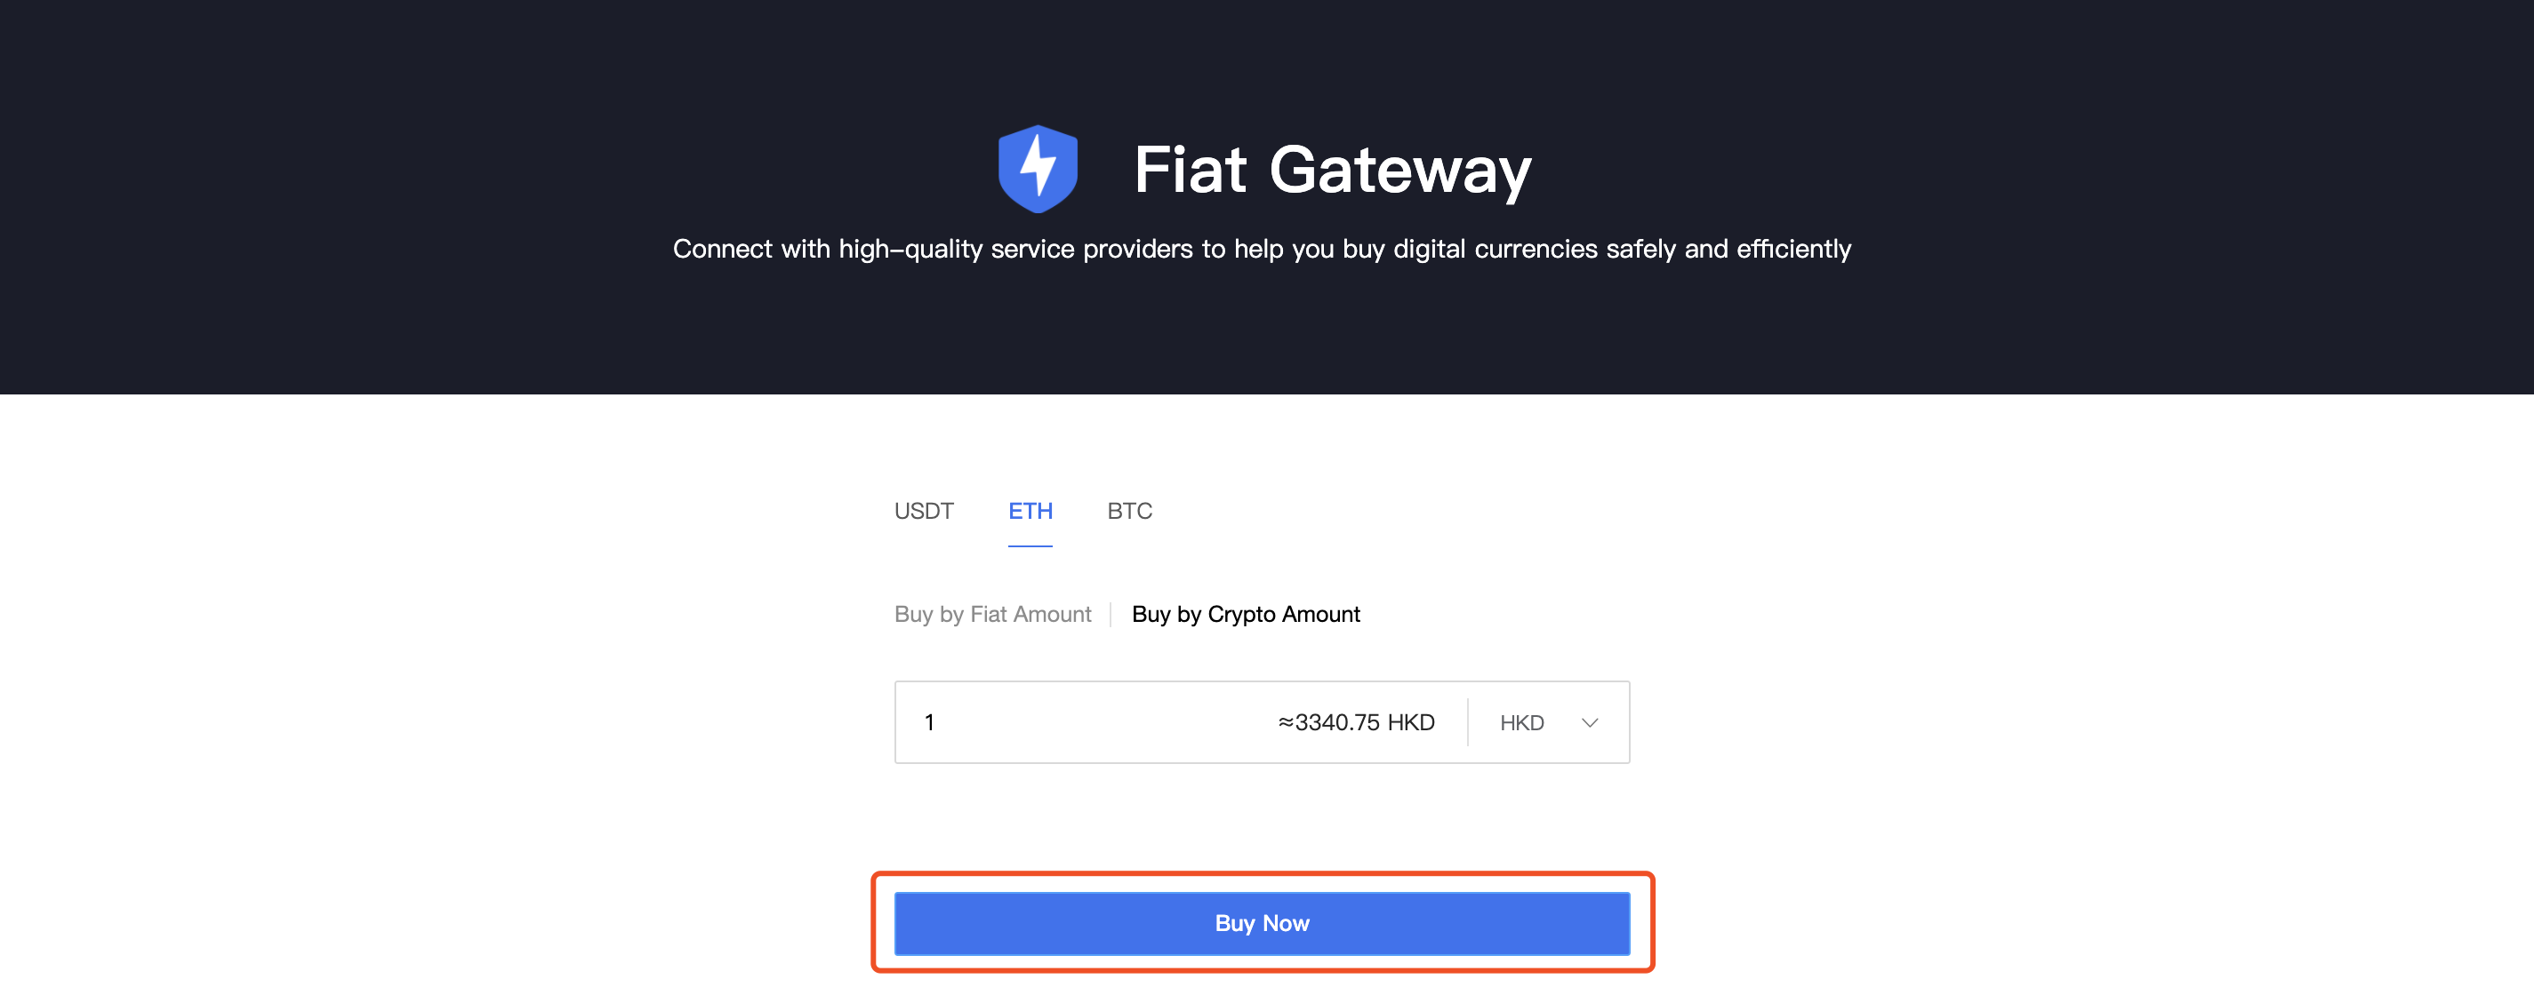Click the divider between the buy modes
Viewport: 2534px width, 995px height.
1111,615
